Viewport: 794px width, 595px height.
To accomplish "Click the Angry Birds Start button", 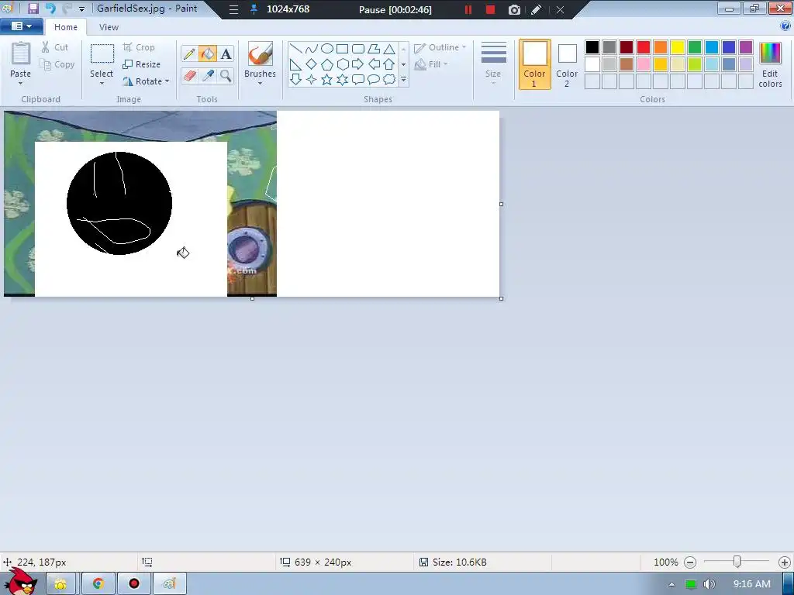I will pos(20,581).
